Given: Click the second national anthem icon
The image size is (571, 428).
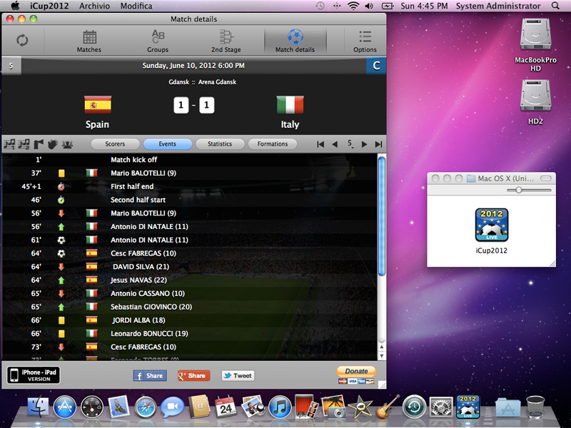Looking at the screenshot, I should click(x=24, y=144).
